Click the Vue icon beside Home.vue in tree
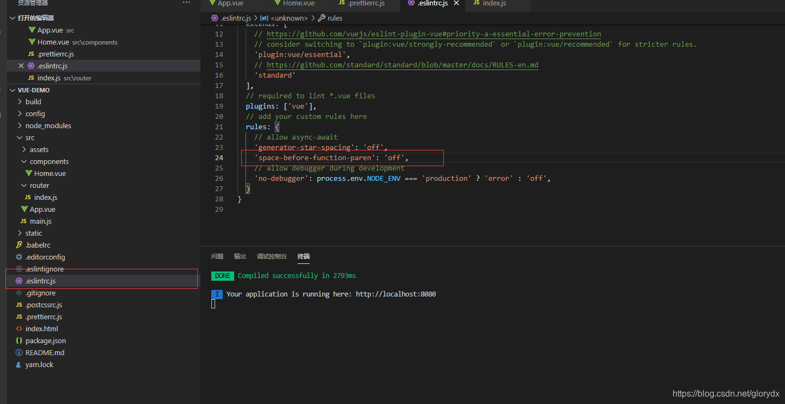Image resolution: width=785 pixels, height=404 pixels. pos(29,173)
